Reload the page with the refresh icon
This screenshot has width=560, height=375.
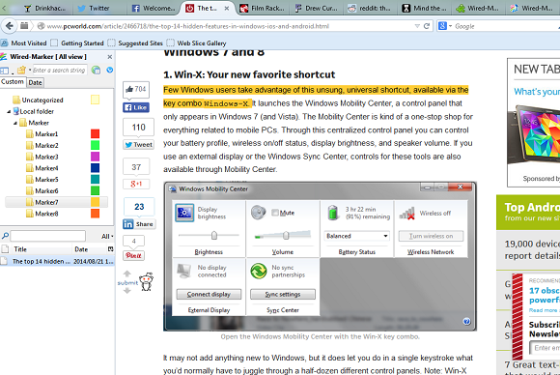[x=427, y=26]
